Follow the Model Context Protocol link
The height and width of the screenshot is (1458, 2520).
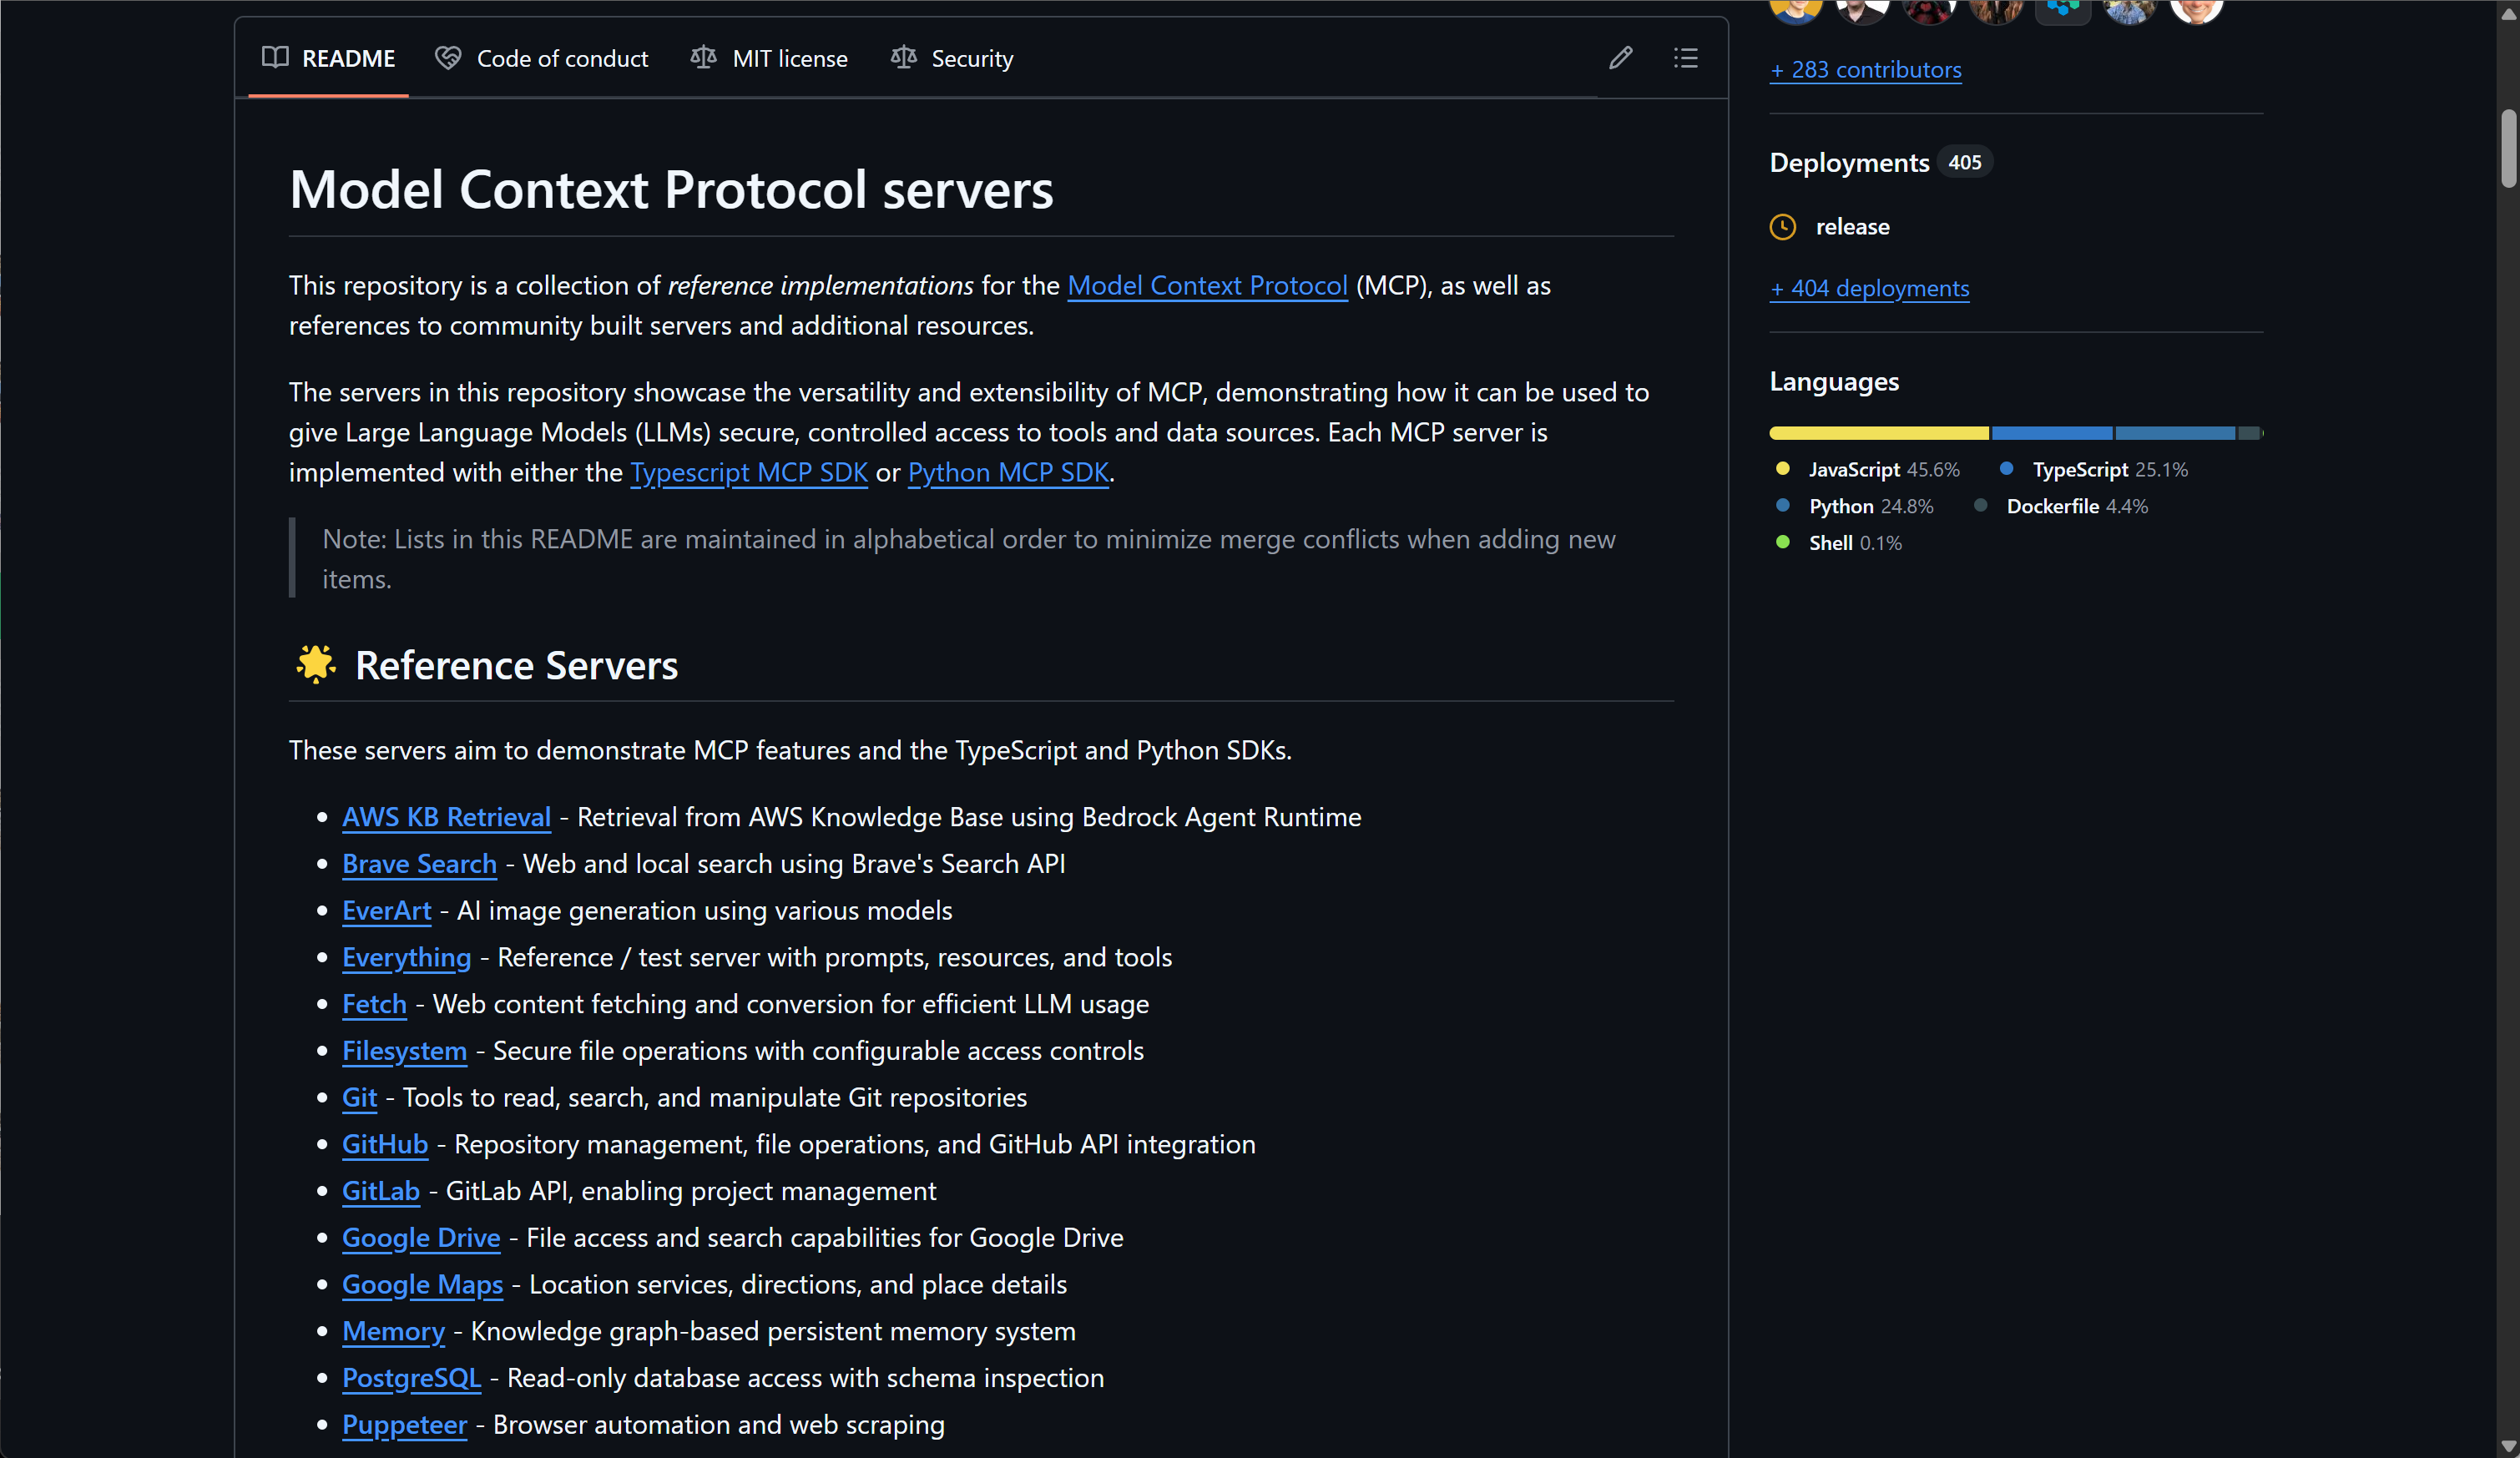(x=1207, y=286)
